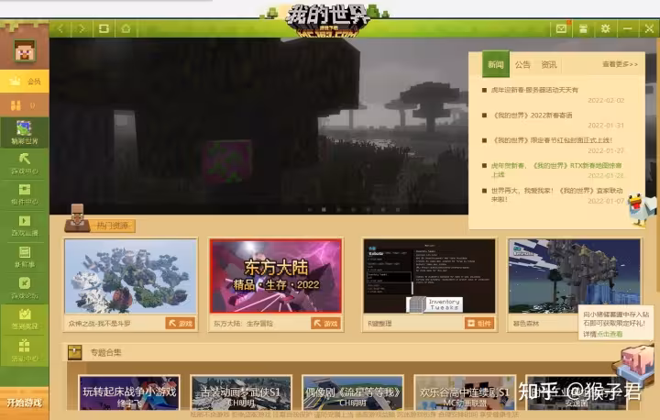Open 组件中心 chest sidebar item
The height and width of the screenshot is (420, 660).
25,195
